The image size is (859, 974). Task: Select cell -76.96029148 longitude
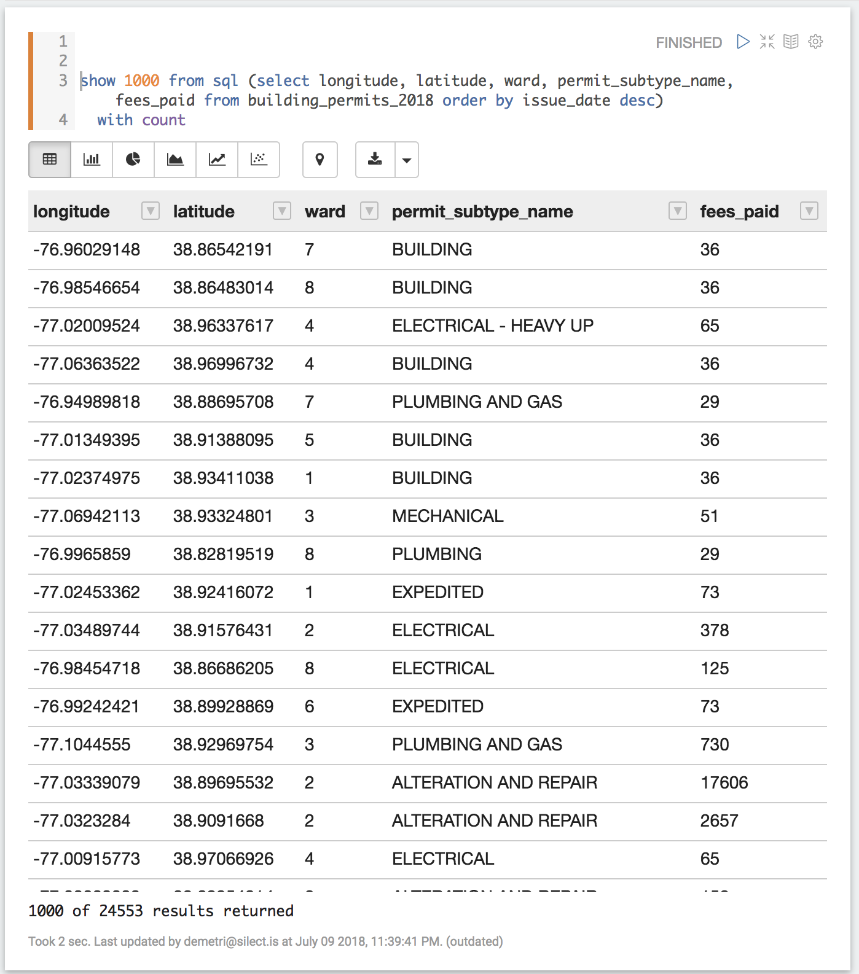click(x=87, y=250)
